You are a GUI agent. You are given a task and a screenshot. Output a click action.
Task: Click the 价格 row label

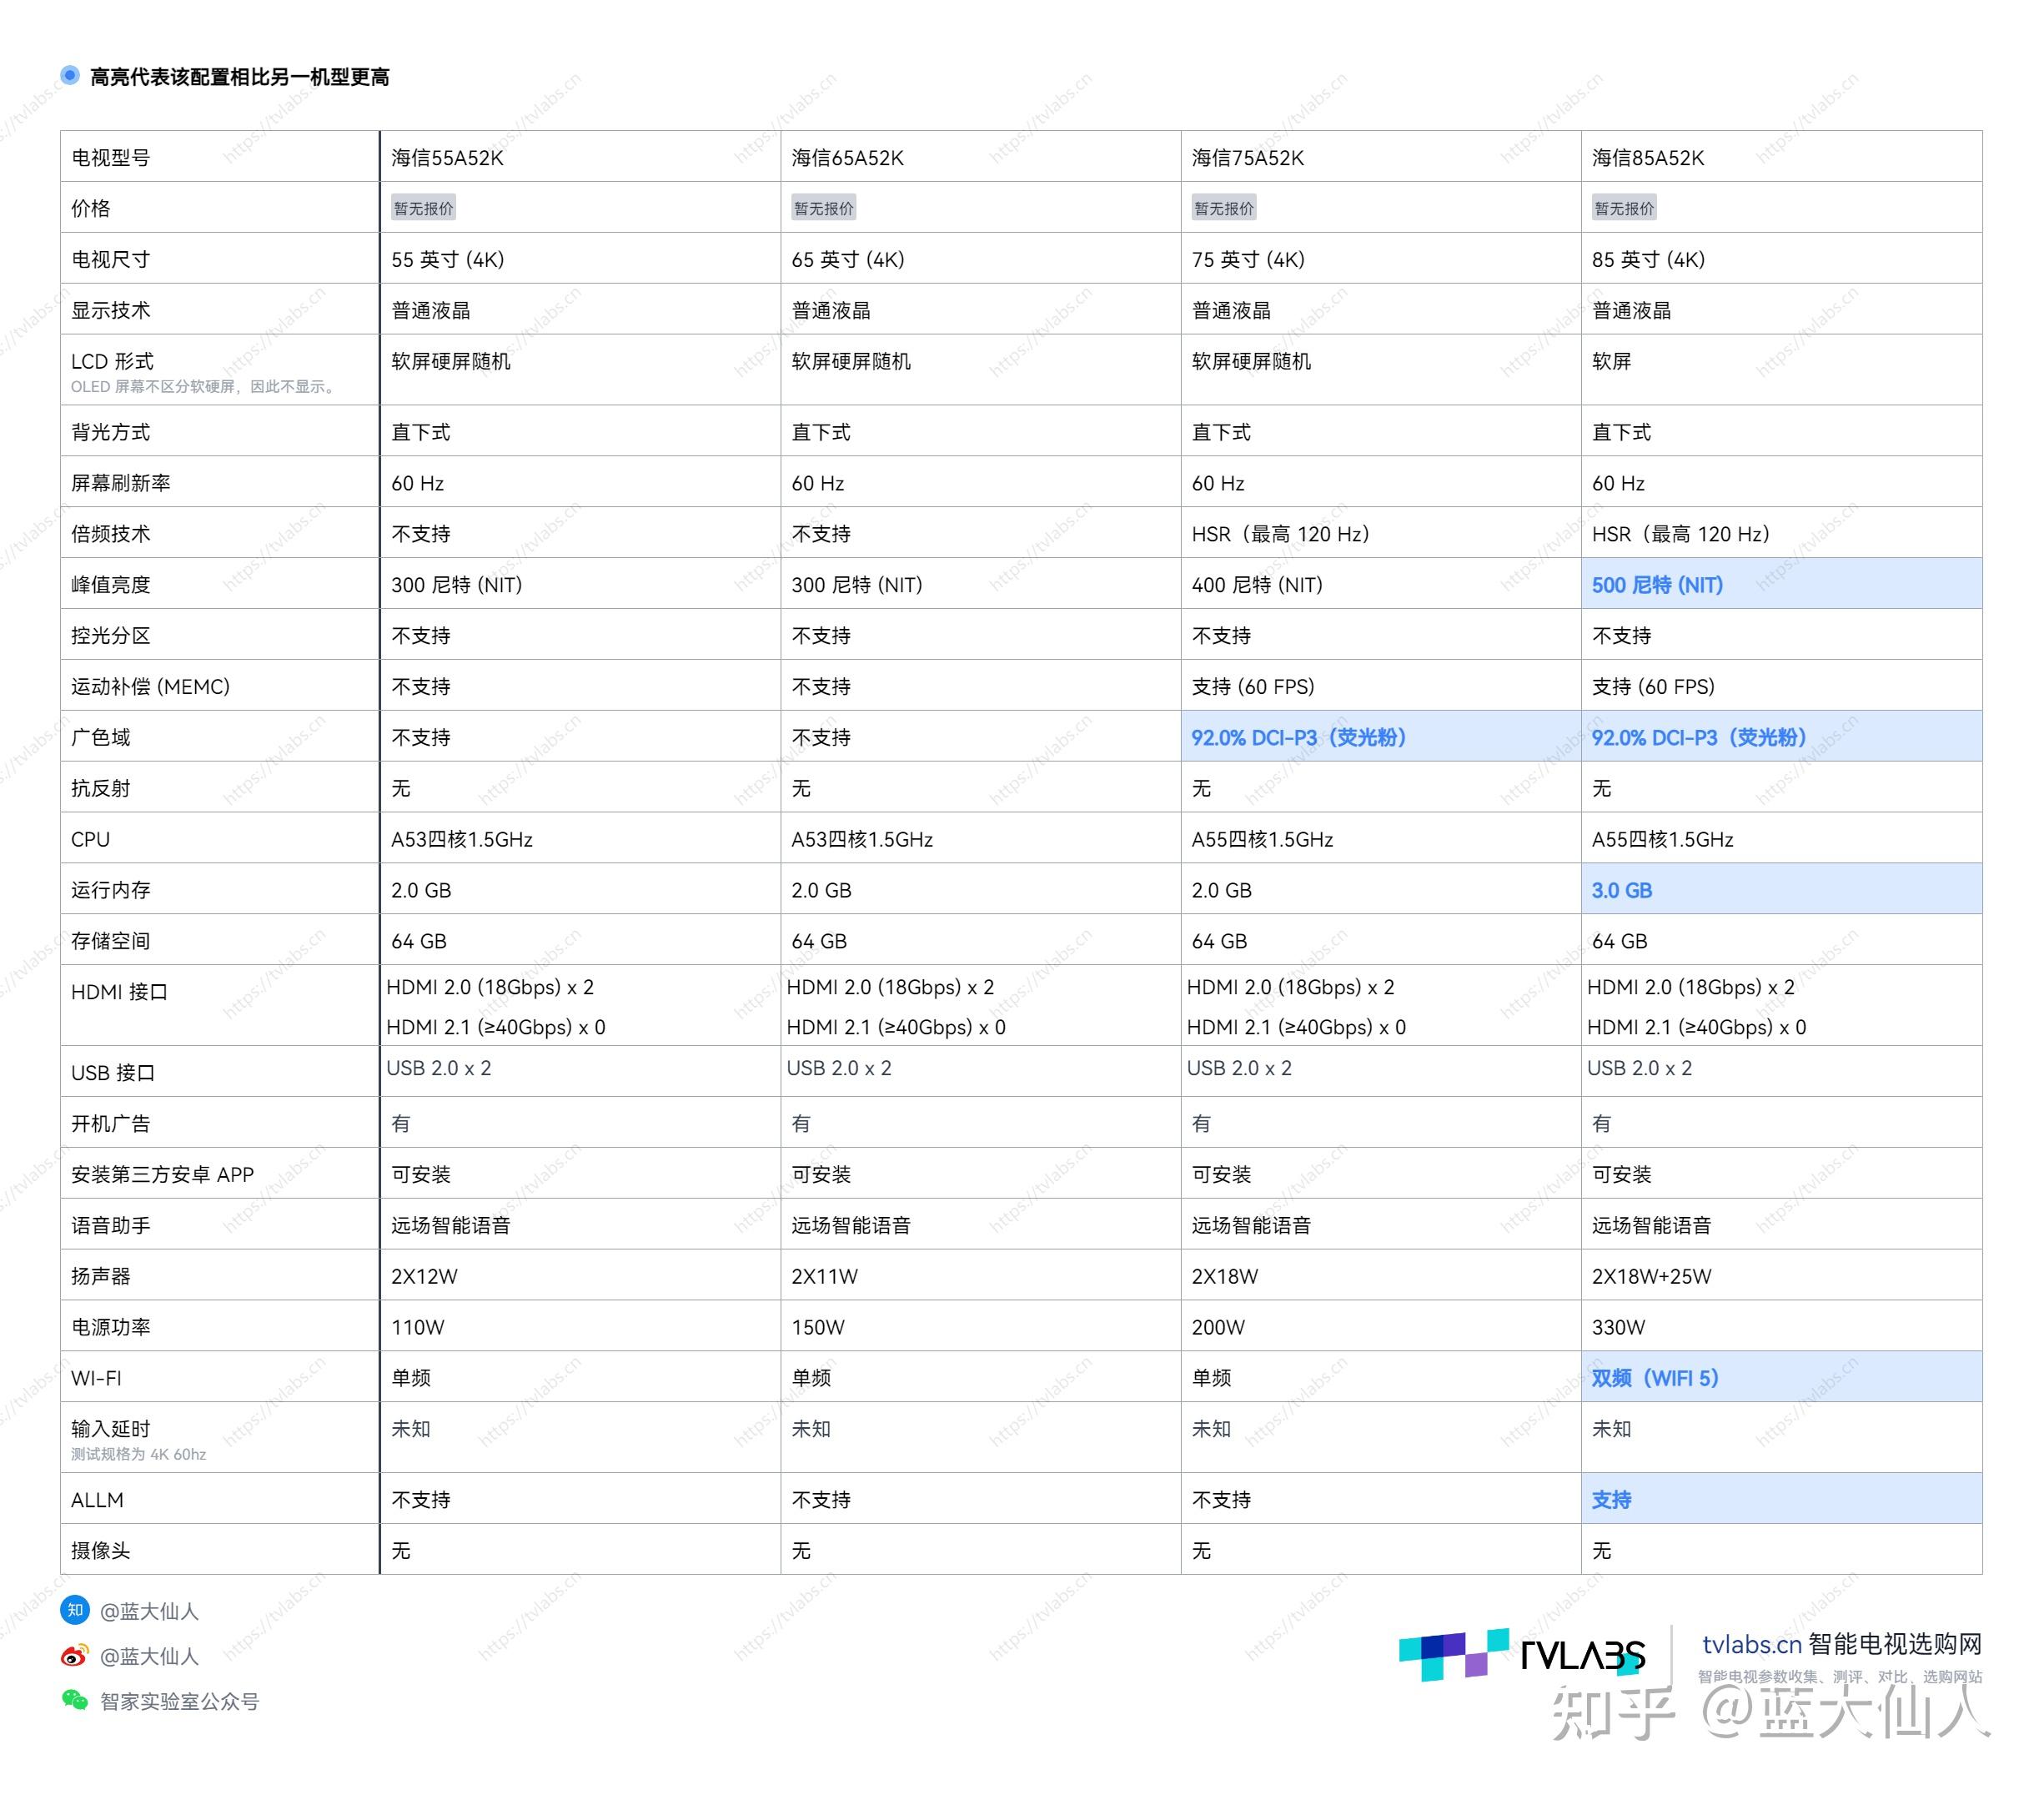point(91,208)
